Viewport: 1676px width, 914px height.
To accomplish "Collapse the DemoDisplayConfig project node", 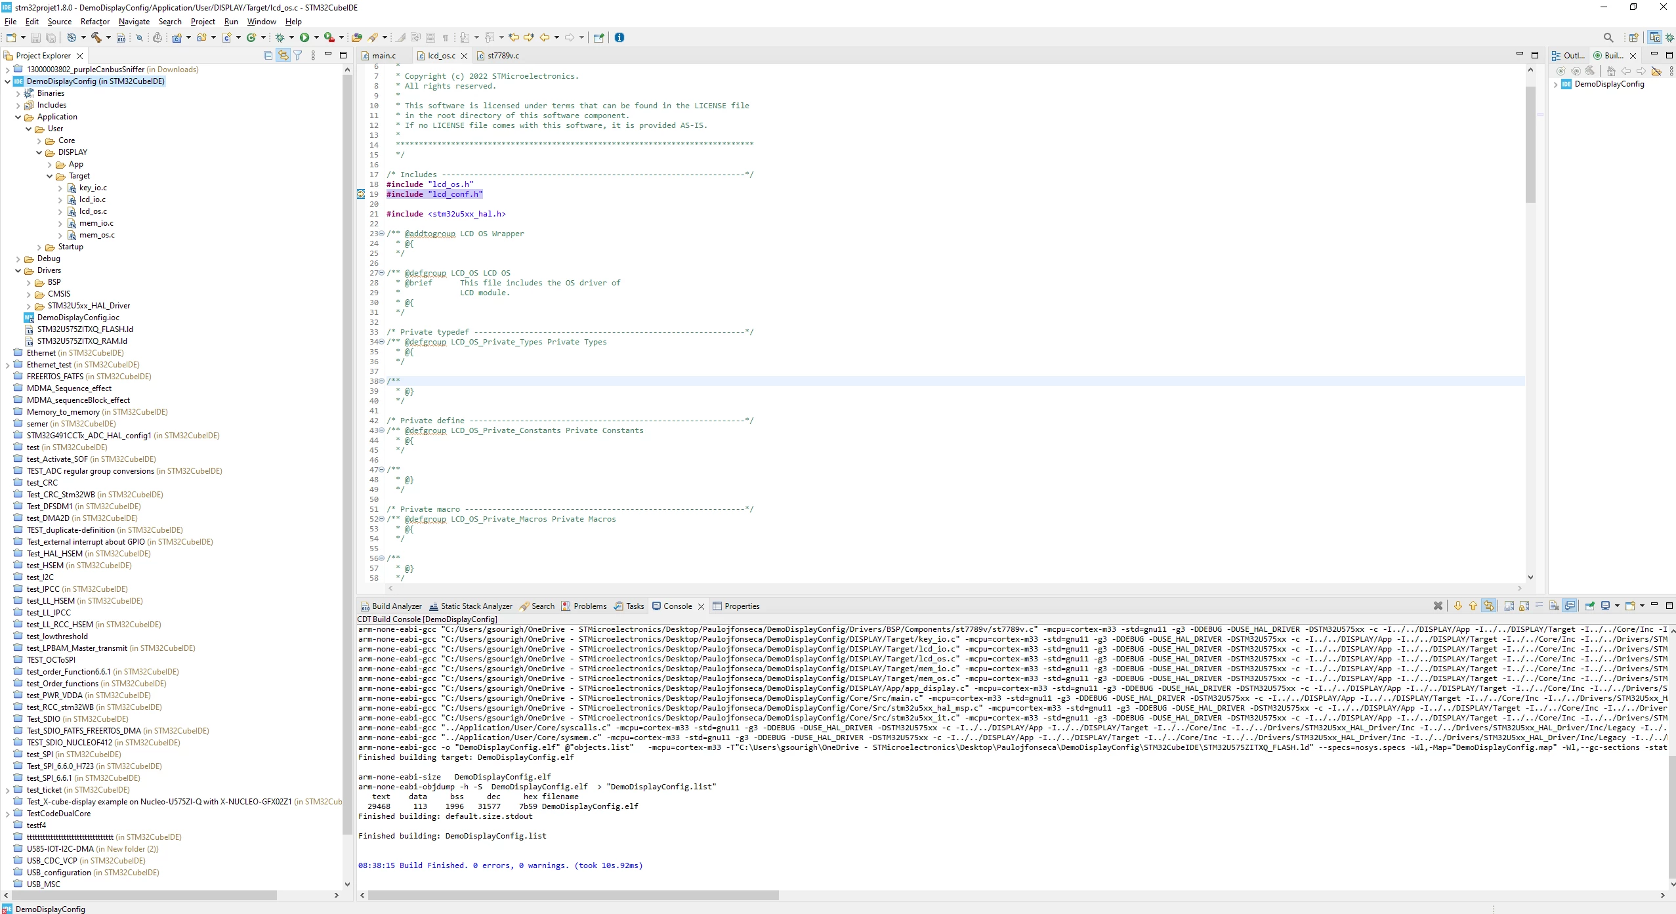I will tap(7, 81).
